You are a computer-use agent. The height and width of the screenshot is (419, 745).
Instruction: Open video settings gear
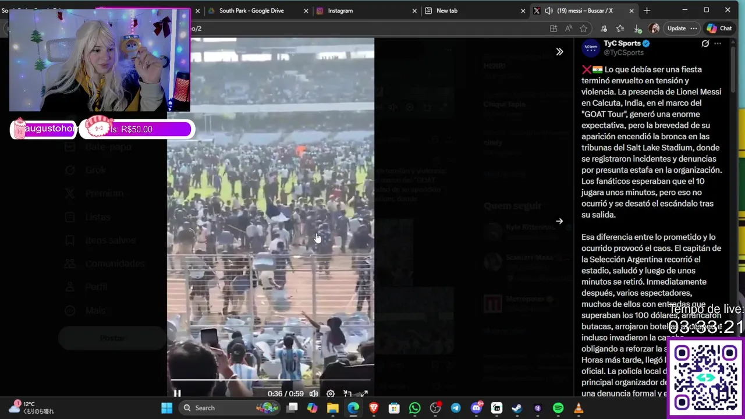point(331,393)
